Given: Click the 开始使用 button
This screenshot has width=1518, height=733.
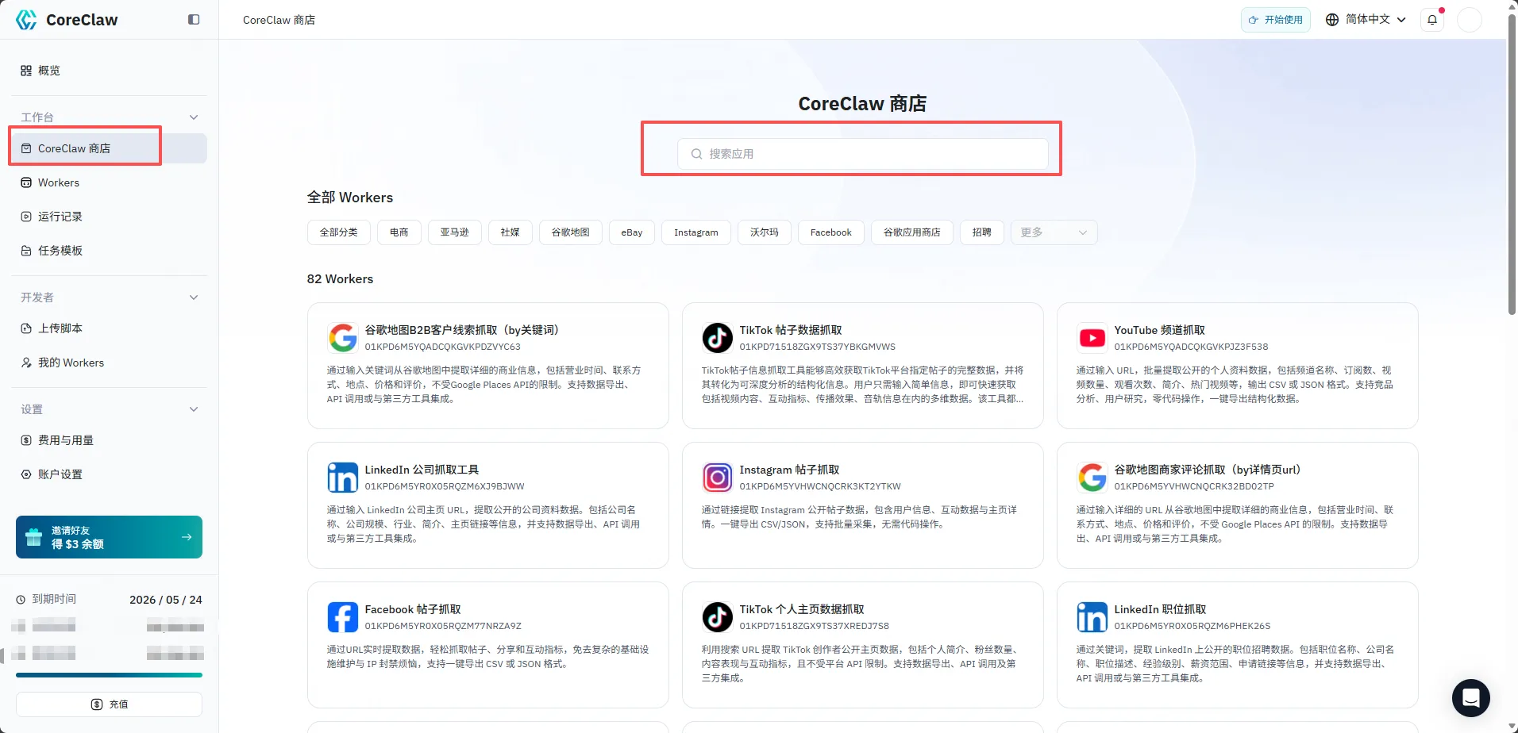Looking at the screenshot, I should coord(1275,20).
